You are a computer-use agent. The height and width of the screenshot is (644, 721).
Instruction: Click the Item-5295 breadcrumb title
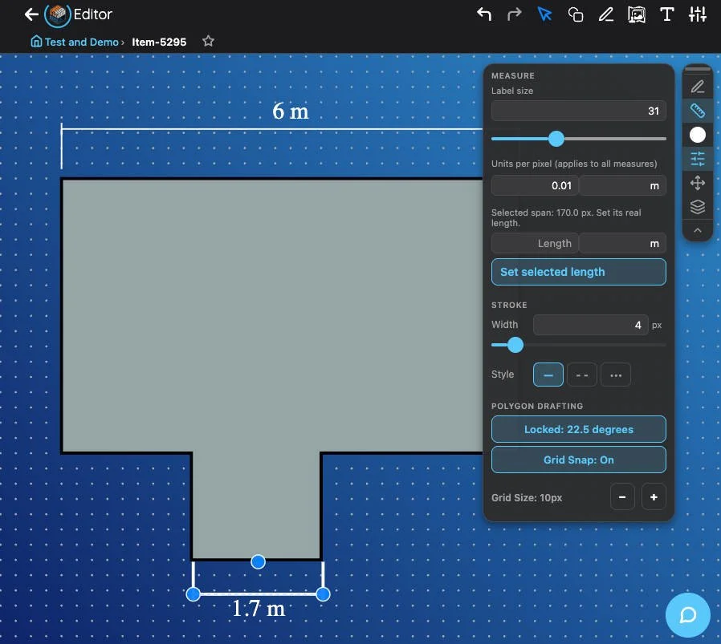click(159, 42)
